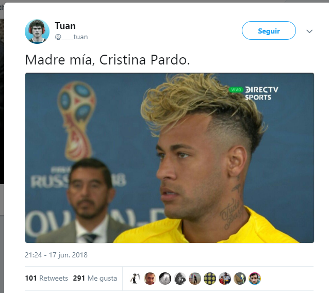Open the first liker's avatar with the scythe figure

click(x=135, y=279)
